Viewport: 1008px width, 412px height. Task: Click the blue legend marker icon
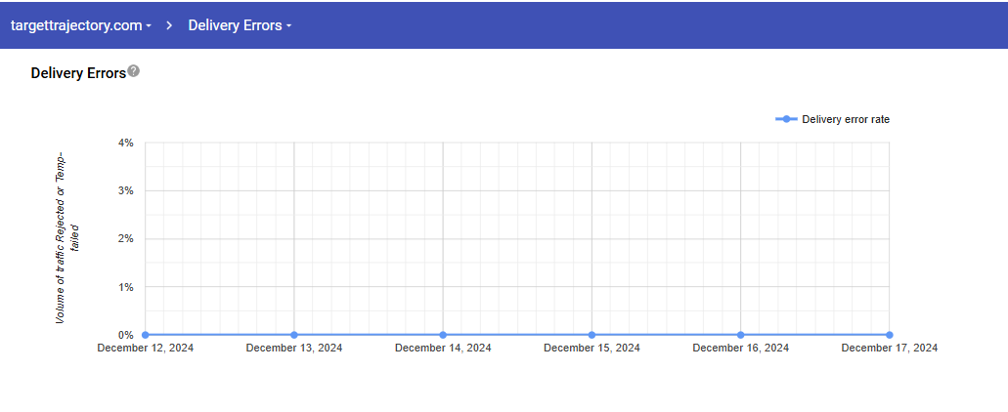point(786,119)
